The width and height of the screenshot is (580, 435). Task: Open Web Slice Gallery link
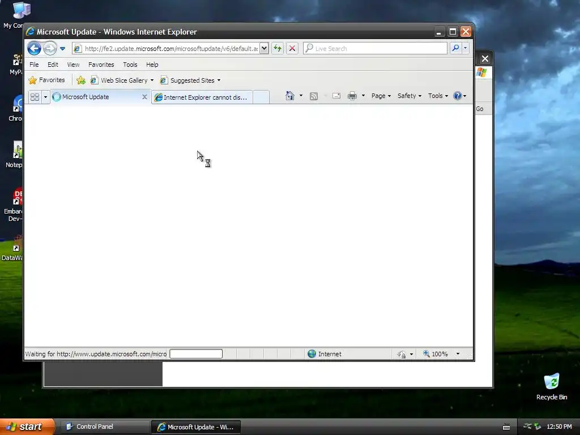[x=120, y=80]
